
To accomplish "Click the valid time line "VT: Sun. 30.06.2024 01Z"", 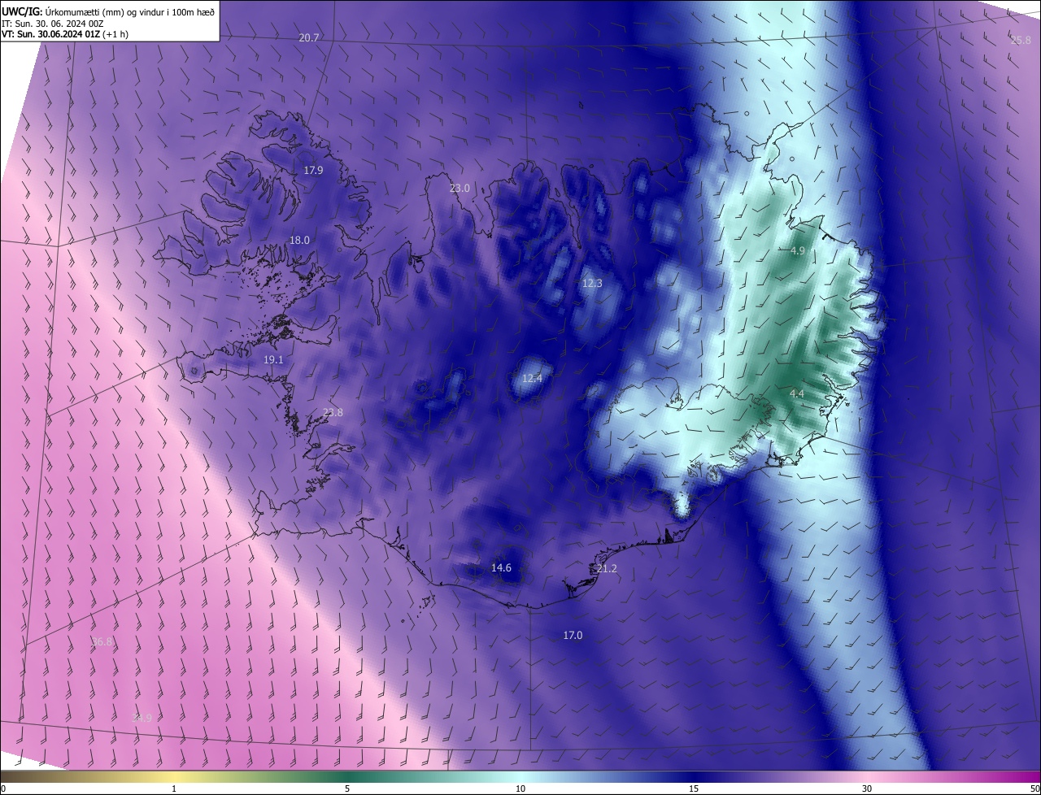I will 50,34.
